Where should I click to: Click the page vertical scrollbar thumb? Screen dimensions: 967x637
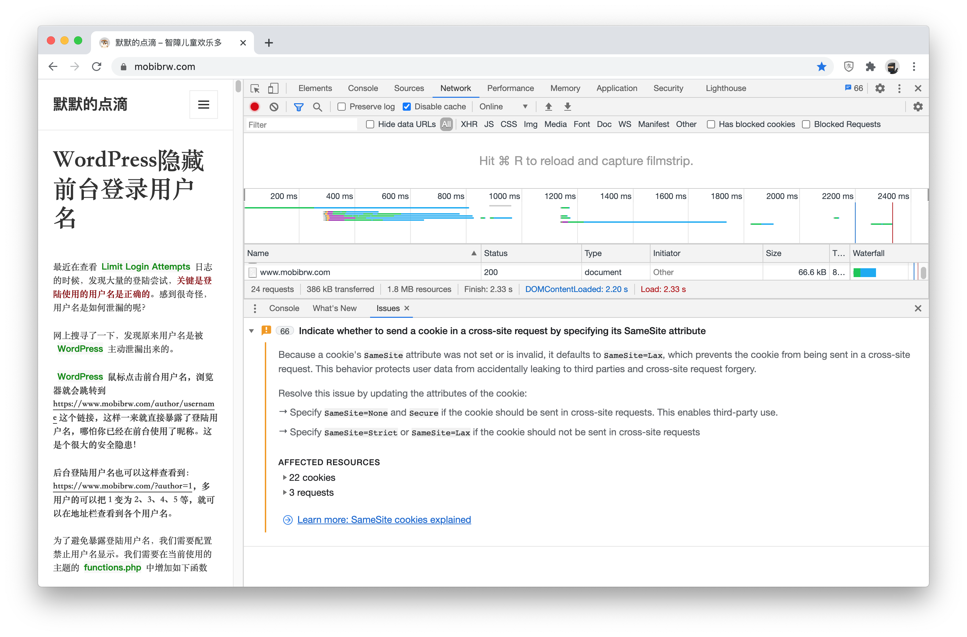tap(238, 87)
